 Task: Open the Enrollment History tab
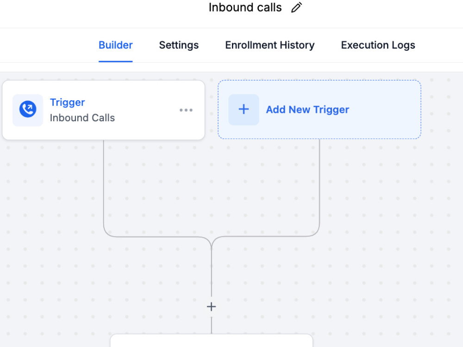(x=269, y=45)
